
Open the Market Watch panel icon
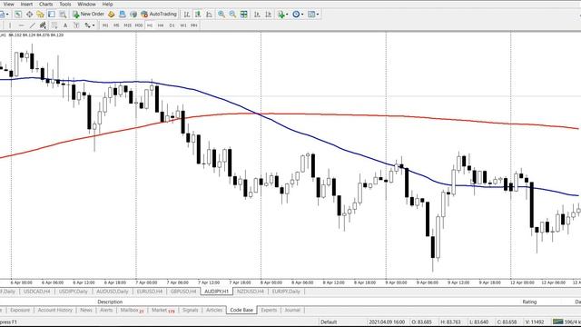point(18,15)
